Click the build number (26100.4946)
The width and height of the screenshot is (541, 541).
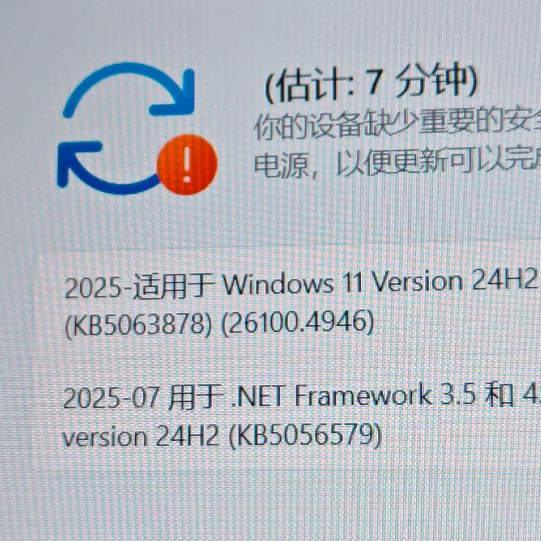(298, 322)
